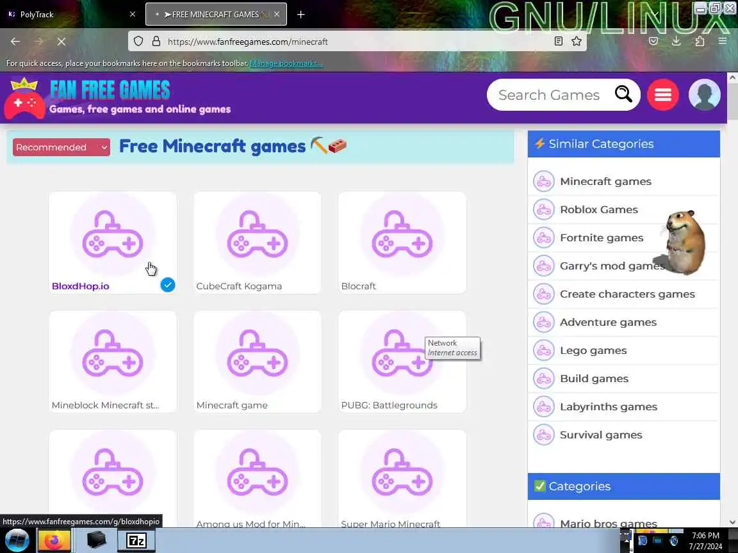Click the Survival games controller icon
738x553 pixels.
[544, 435]
